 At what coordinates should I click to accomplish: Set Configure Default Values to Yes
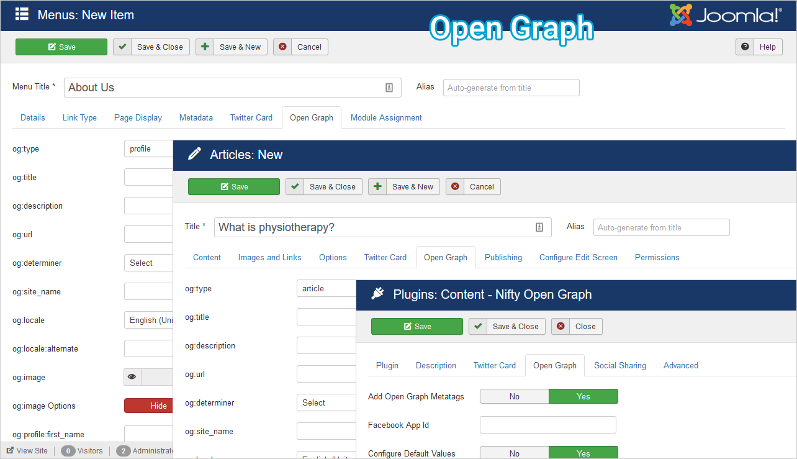coord(583,453)
